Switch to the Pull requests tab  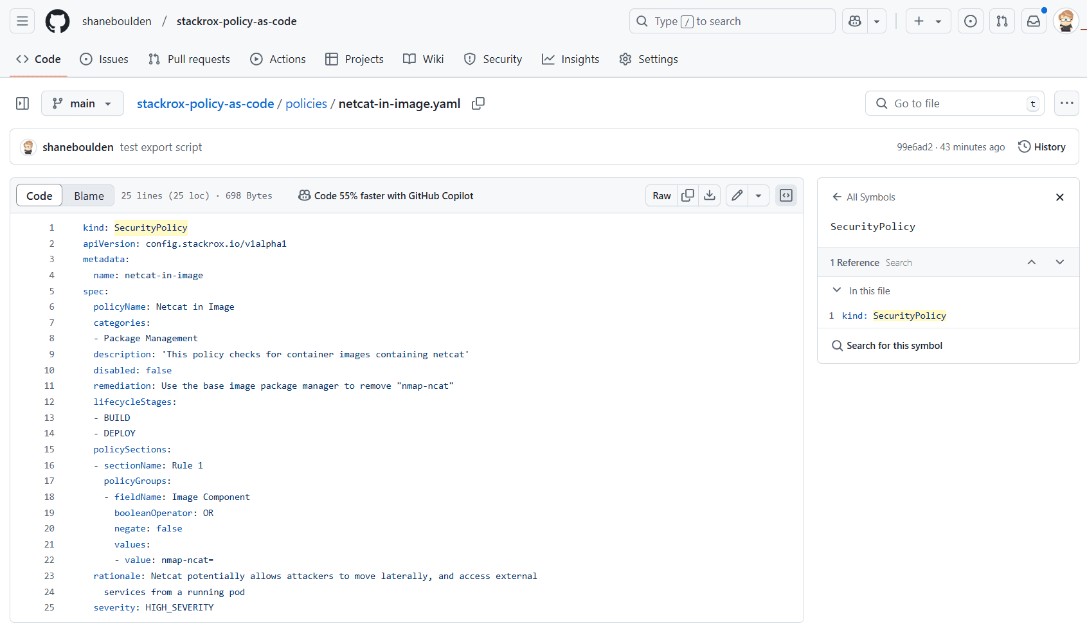(189, 59)
